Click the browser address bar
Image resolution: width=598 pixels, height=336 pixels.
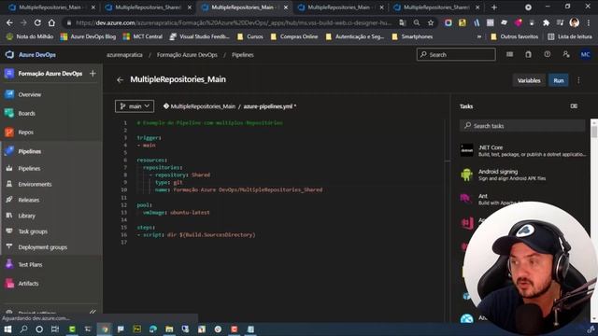[x=233, y=22]
